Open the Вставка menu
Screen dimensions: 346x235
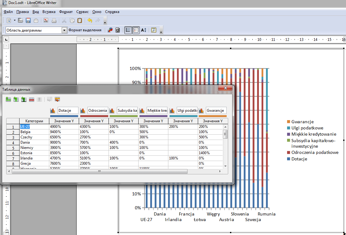click(x=49, y=12)
